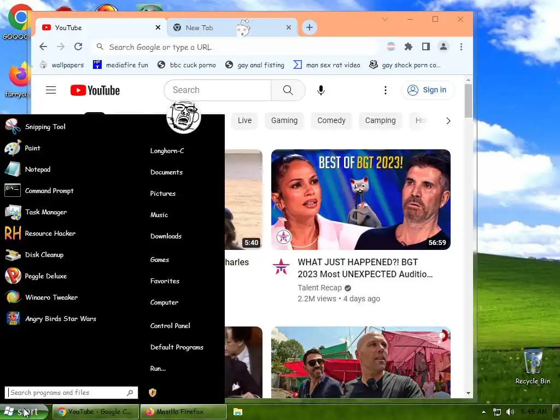Toggle the Chrome side panel icon
The width and height of the screenshot is (560, 420).
pyautogui.click(x=425, y=46)
